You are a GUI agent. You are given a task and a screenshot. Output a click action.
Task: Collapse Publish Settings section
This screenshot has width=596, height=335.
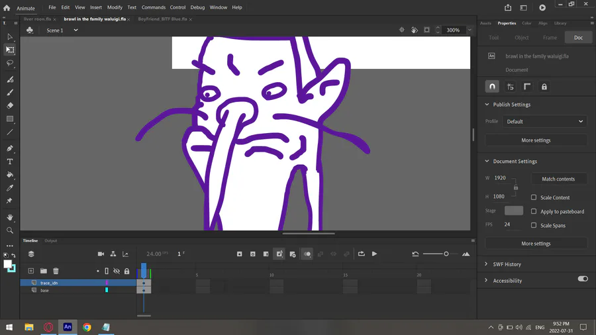click(487, 105)
